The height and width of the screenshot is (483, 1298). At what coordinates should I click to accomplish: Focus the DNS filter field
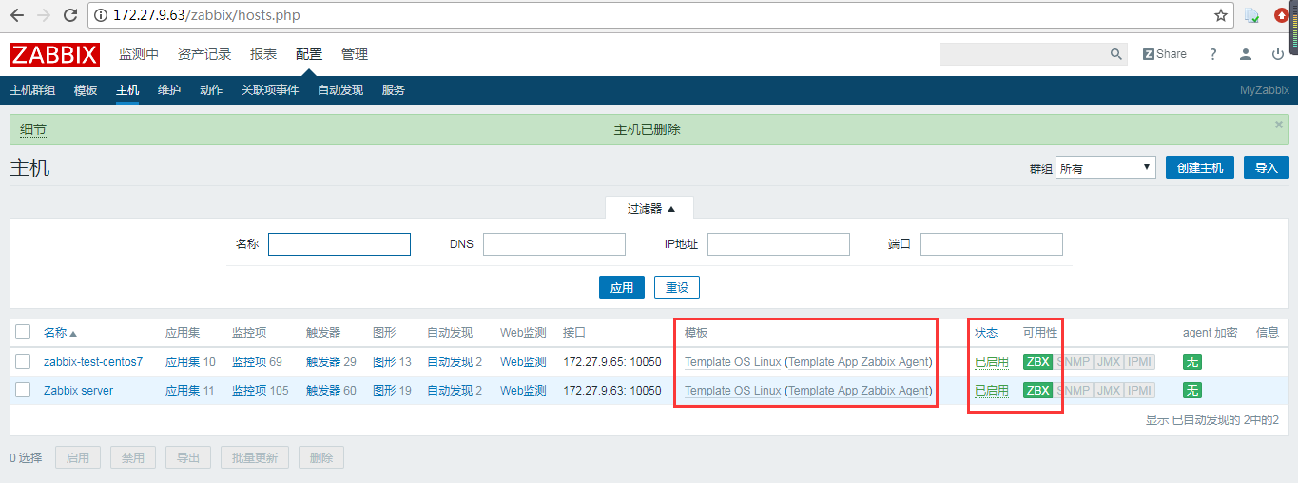tap(554, 244)
